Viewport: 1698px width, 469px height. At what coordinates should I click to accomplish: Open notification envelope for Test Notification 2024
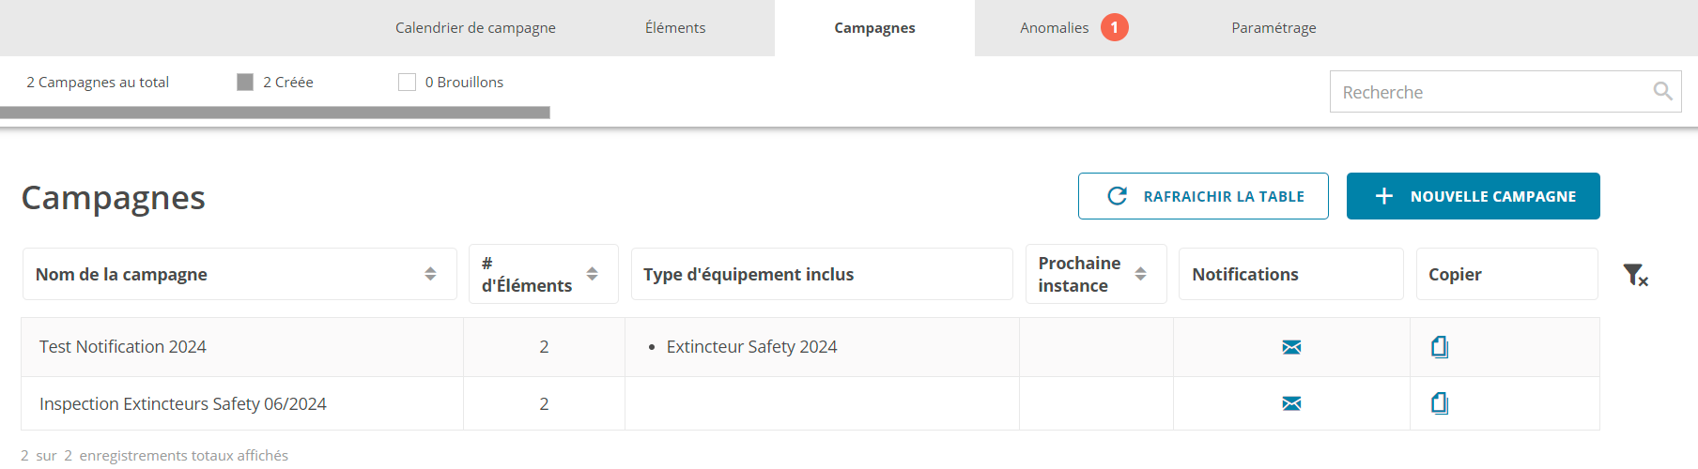[1291, 347]
